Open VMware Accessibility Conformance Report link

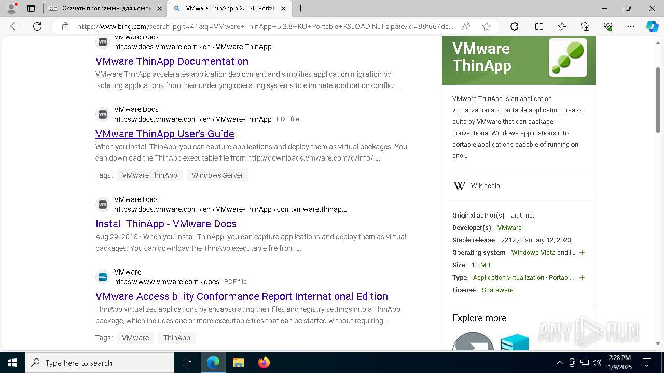(242, 296)
